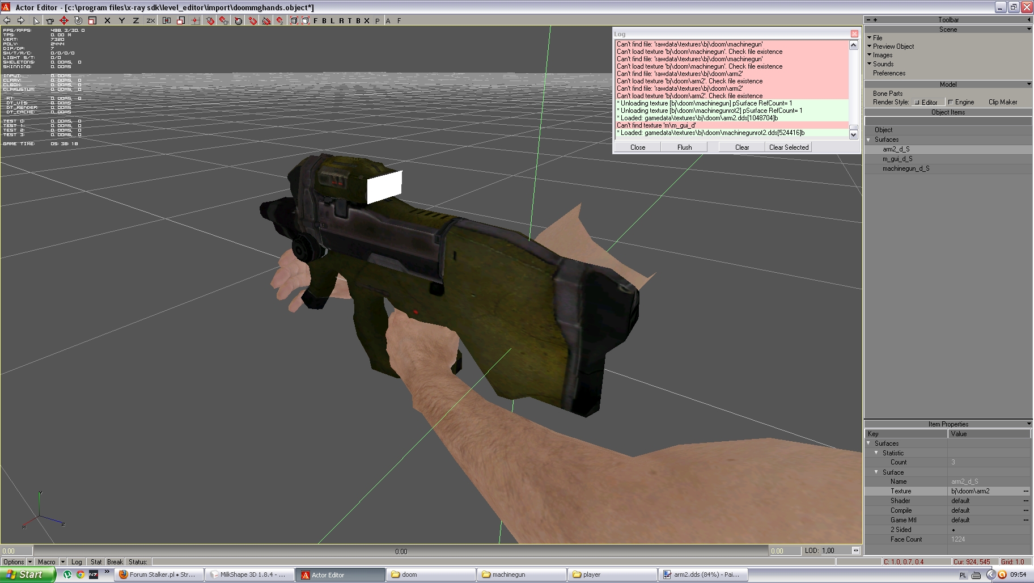Click the X view reset icon
1034x583 pixels.
tap(367, 20)
